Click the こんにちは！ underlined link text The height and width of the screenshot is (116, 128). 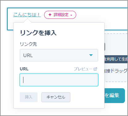27,15
